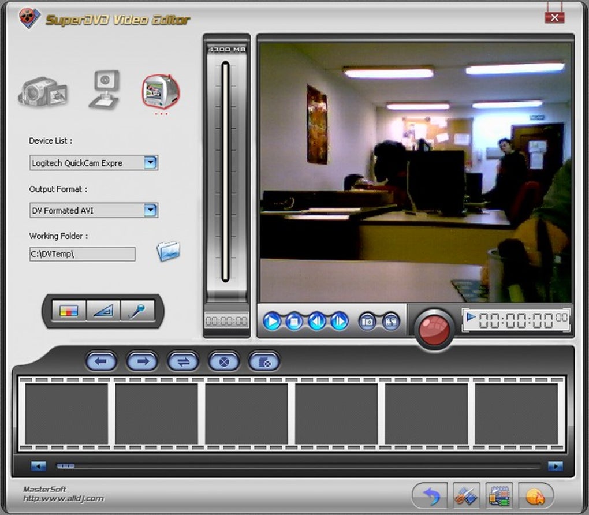The image size is (589, 515).
Task: Start recording with the red button
Action: pos(434,329)
